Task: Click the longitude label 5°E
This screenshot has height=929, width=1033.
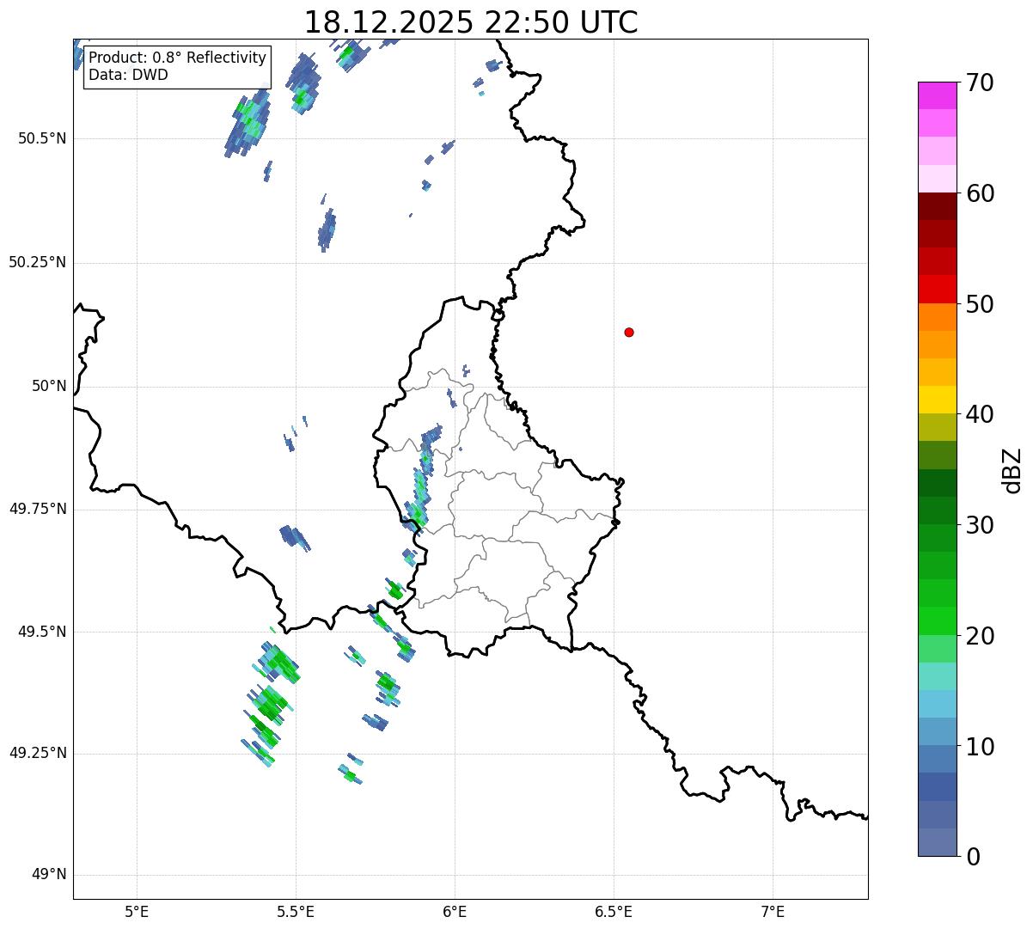Action: point(137,911)
